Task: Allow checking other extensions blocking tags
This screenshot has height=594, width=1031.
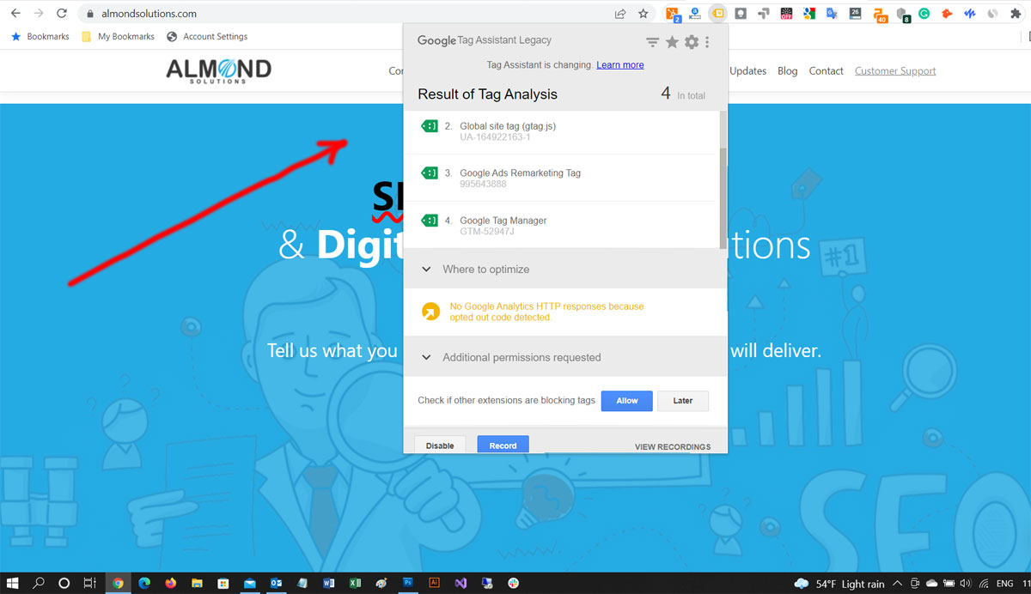Action: pos(627,401)
